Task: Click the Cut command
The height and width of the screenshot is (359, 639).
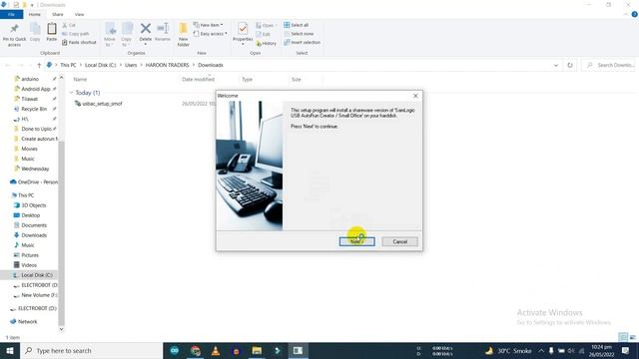Action: [69, 25]
